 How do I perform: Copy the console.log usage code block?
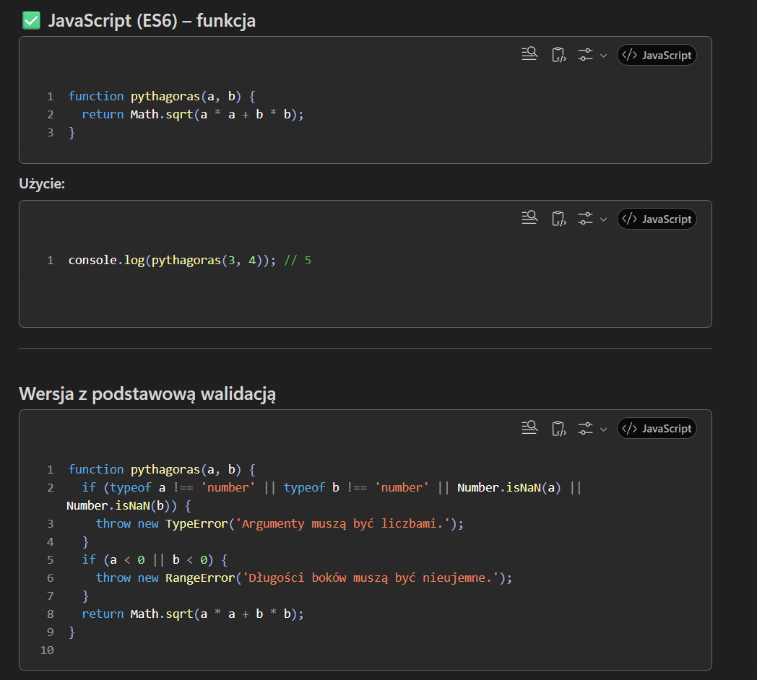click(x=558, y=219)
